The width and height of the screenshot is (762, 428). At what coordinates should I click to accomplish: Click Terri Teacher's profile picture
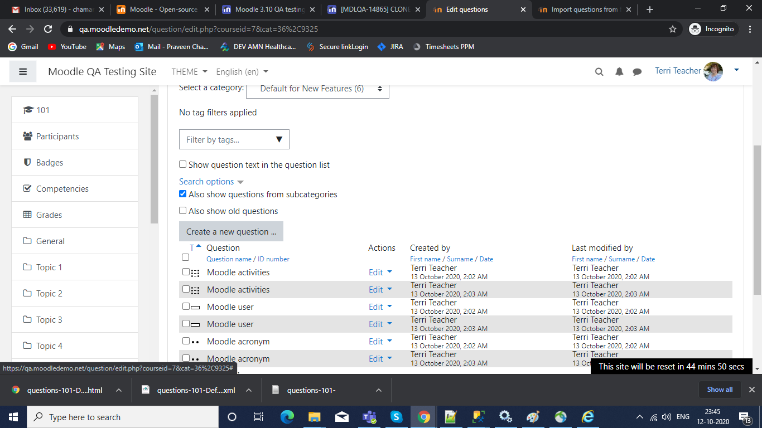point(713,71)
